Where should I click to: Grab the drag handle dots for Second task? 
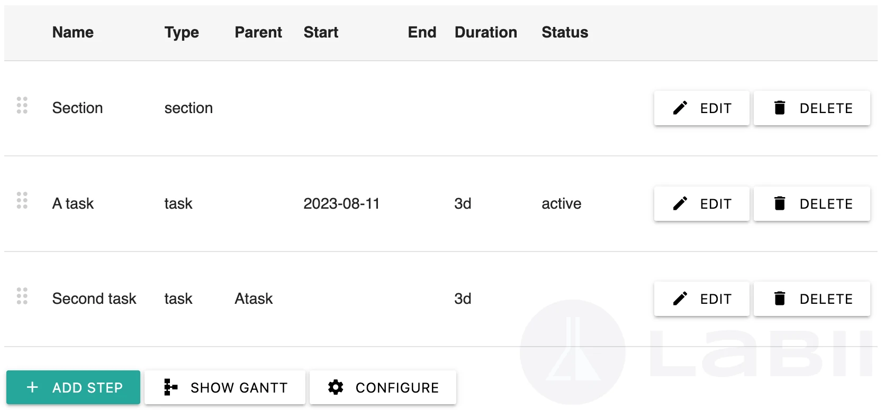point(22,297)
